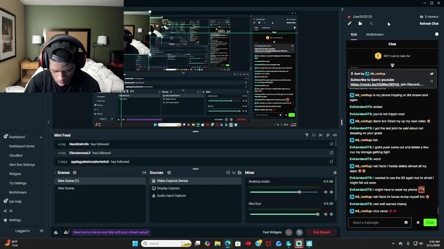This screenshot has width=444, height=249.
Task: Click the taskbar Search box
Action: tap(167, 243)
